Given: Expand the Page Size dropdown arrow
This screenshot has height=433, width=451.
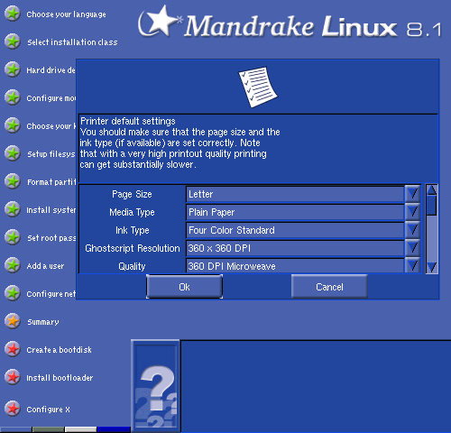Looking at the screenshot, I should (x=412, y=194).
